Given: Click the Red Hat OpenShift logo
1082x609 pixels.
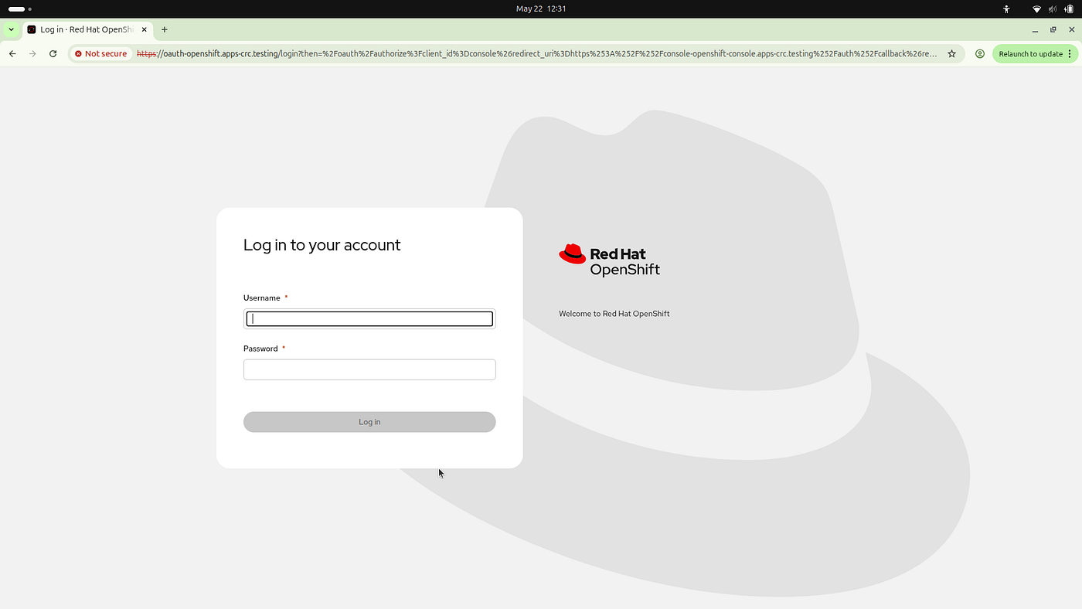Looking at the screenshot, I should pyautogui.click(x=610, y=260).
